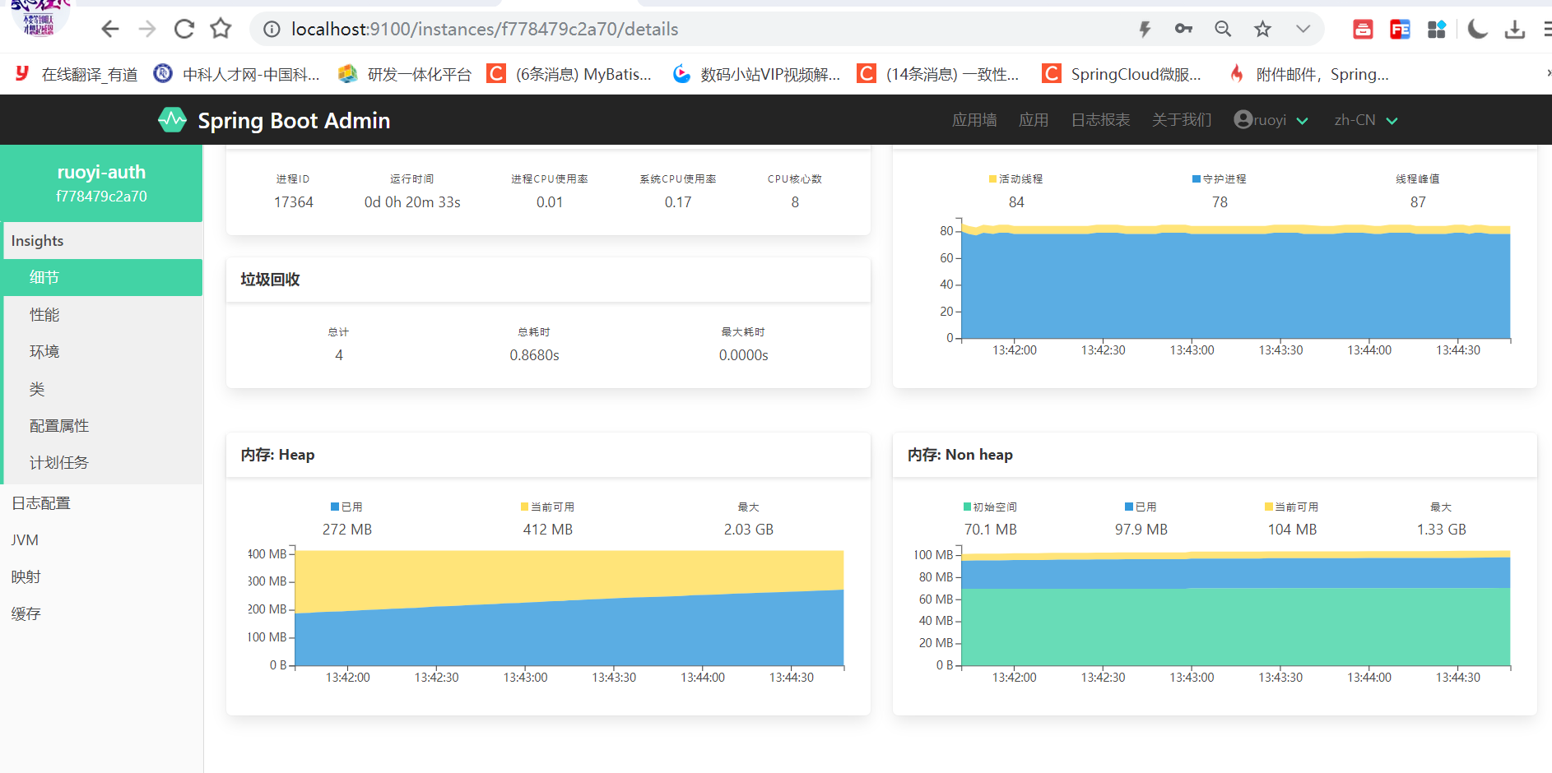The image size is (1552, 773).
Task: Click ruoyi-auth instance header
Action: (x=101, y=183)
